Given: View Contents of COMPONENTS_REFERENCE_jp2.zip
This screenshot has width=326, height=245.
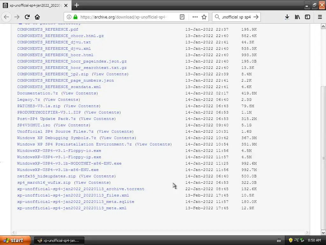Looking at the screenshot, I should [110, 74].
